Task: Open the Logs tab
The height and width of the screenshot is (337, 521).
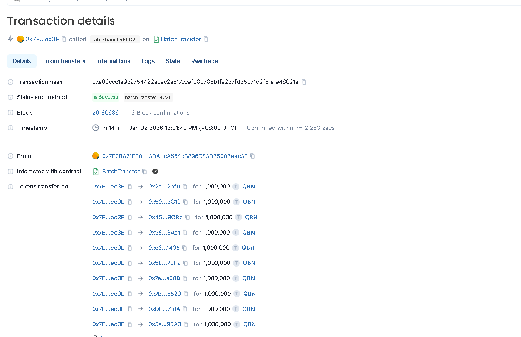Action: coord(148,61)
